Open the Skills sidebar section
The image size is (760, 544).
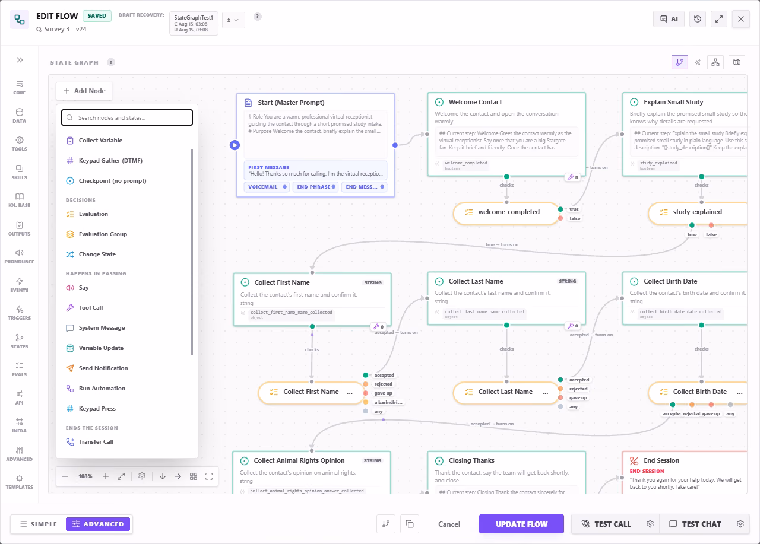click(x=20, y=172)
